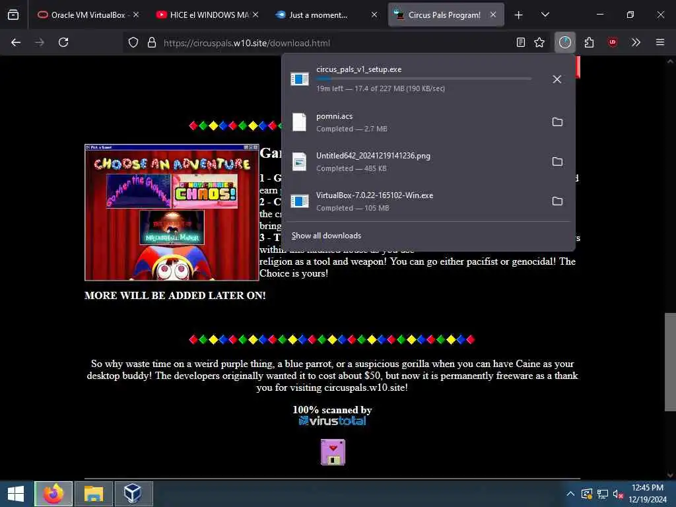Close the Just a moment tab
The height and width of the screenshot is (507, 676).
point(374,15)
